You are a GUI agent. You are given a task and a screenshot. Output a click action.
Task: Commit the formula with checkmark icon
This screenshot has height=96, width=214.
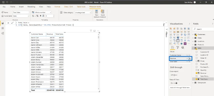point(12,23)
